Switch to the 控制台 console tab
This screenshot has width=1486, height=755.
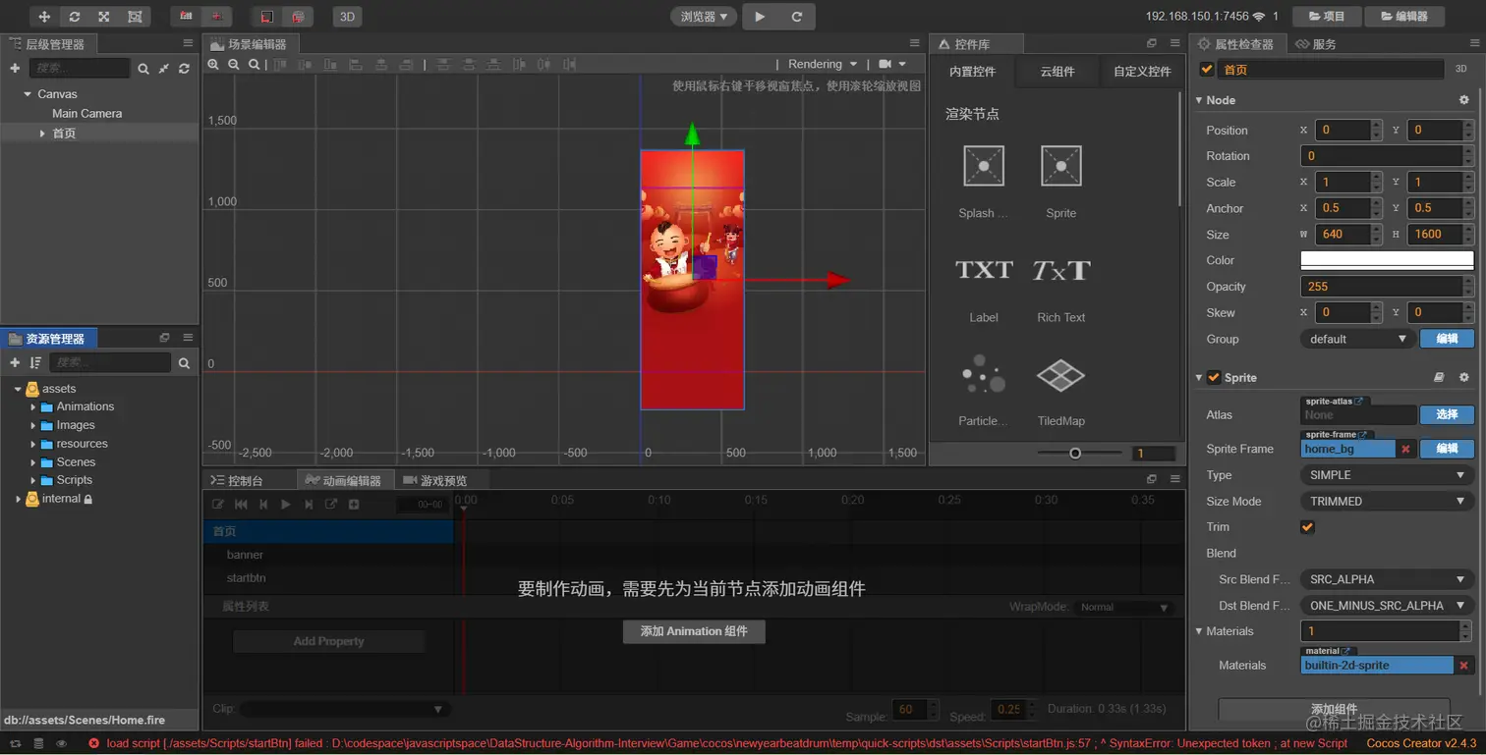pos(236,480)
